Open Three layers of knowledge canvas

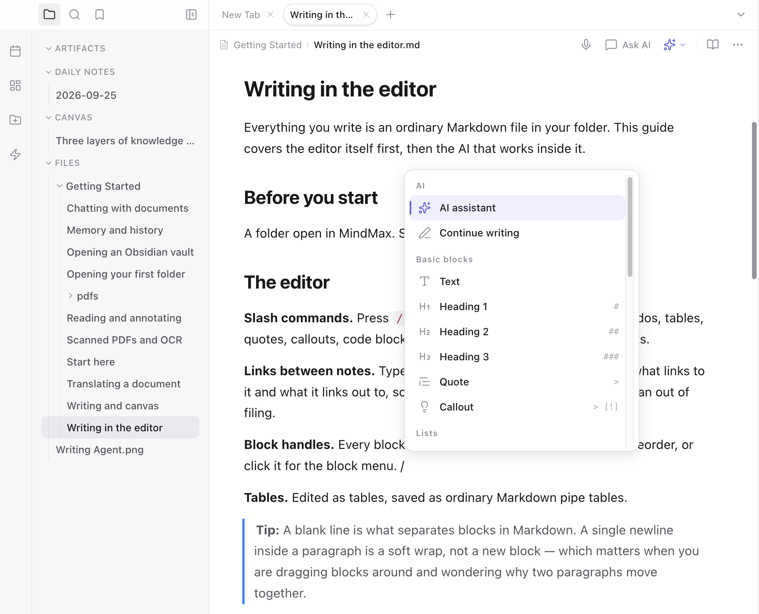pyautogui.click(x=125, y=141)
